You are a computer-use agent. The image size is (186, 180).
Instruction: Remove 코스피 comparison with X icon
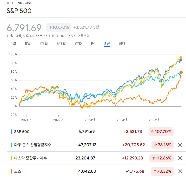(180, 171)
